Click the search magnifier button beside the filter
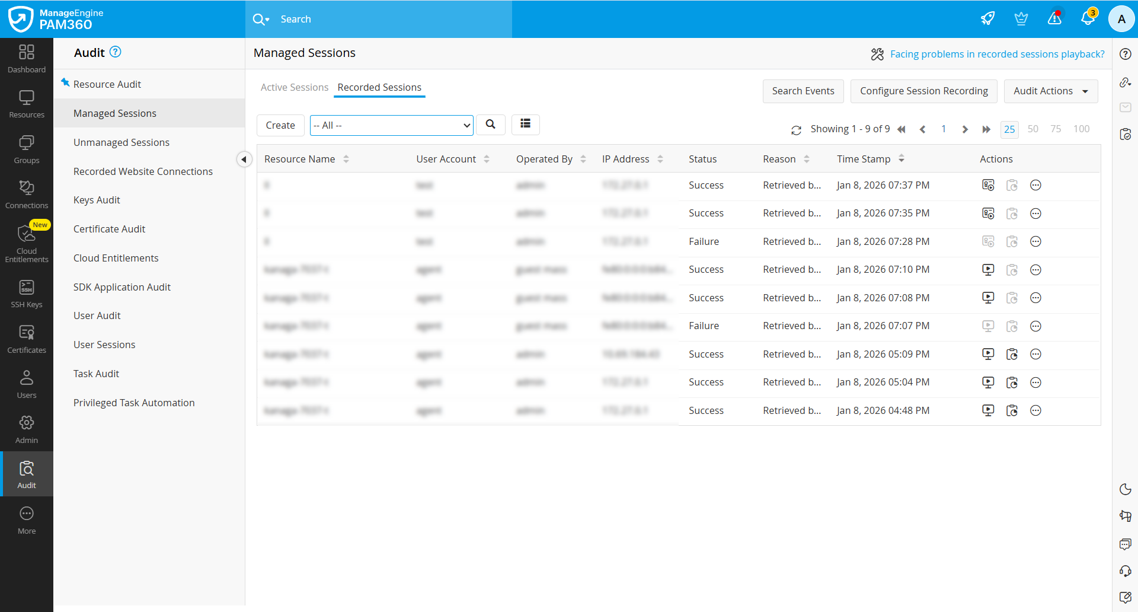This screenshot has height=612, width=1138. pos(490,125)
